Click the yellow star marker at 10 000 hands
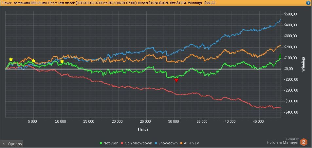Viewport: 312px width, 148px height. (62, 61)
